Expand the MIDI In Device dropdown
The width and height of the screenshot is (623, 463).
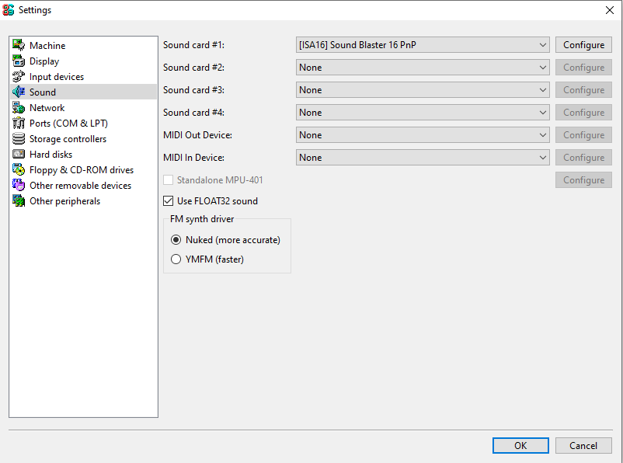click(423, 158)
